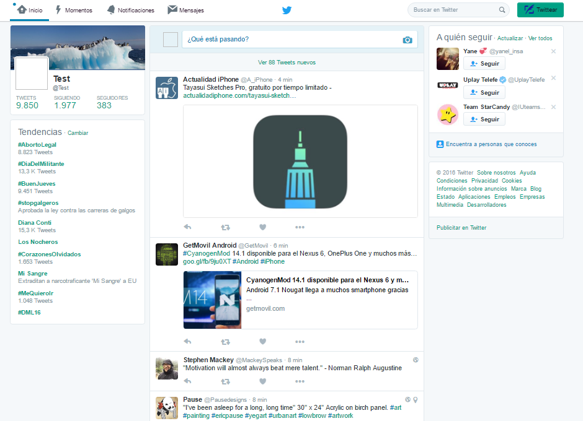Like the GetMovil Android tweet
Screen dimensions: 583x421
[x=262, y=342]
